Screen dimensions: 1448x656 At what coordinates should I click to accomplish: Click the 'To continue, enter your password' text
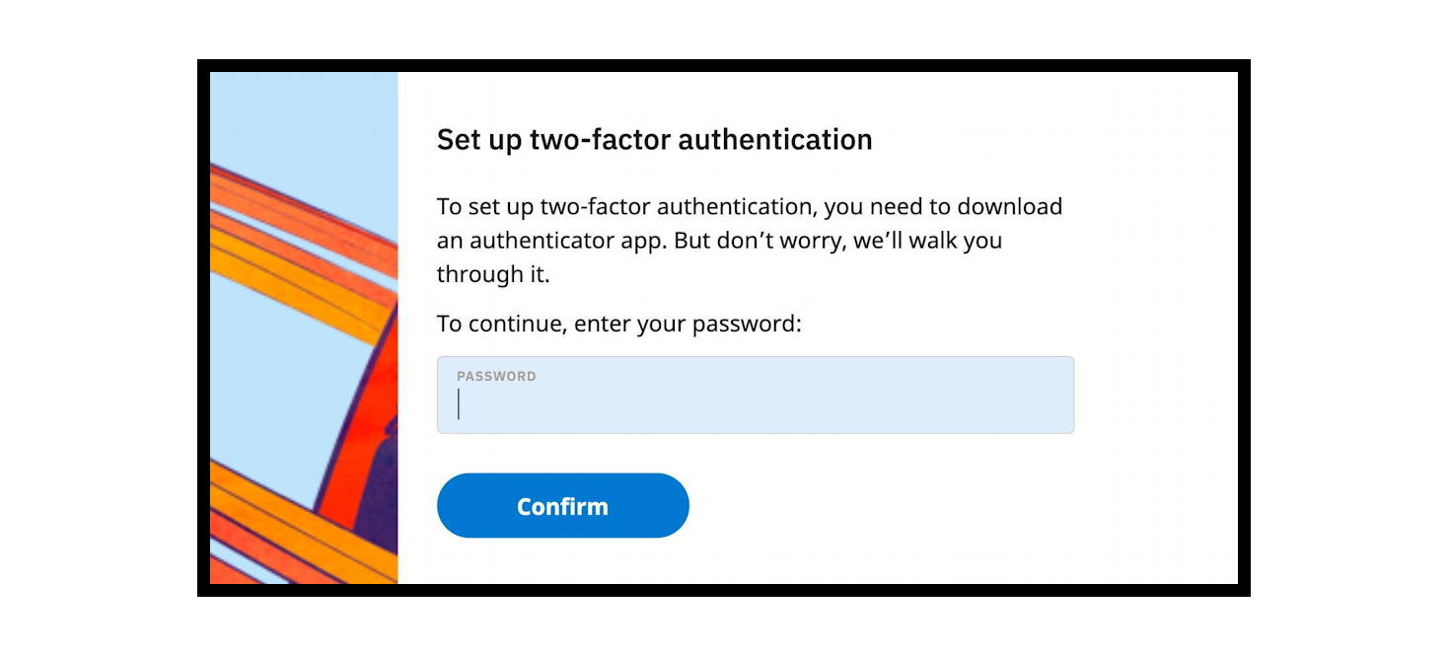(620, 324)
